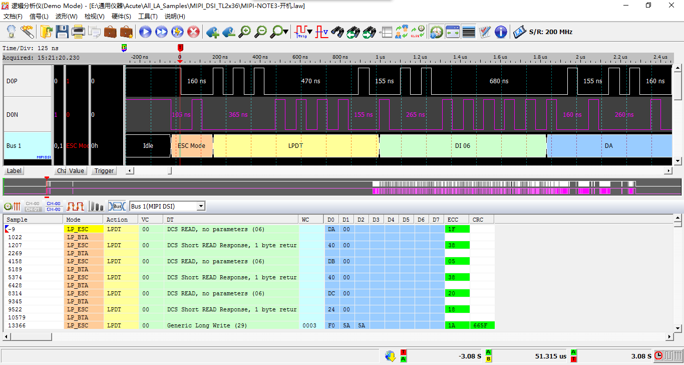Image resolution: width=684 pixels, height=365 pixels.
Task: Click the plain briefcase icon
Action: point(111,32)
